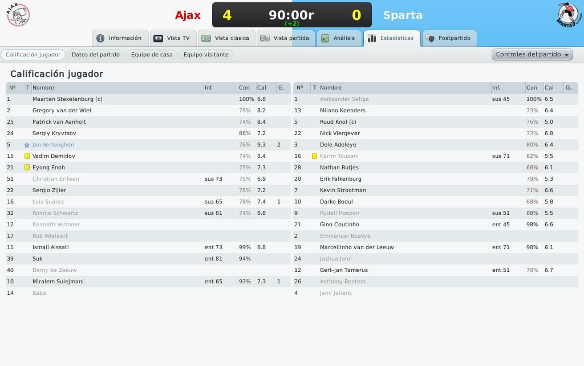This screenshot has height=366, width=584.
Task: Click the Ajax club crest logo
Action: click(18, 14)
